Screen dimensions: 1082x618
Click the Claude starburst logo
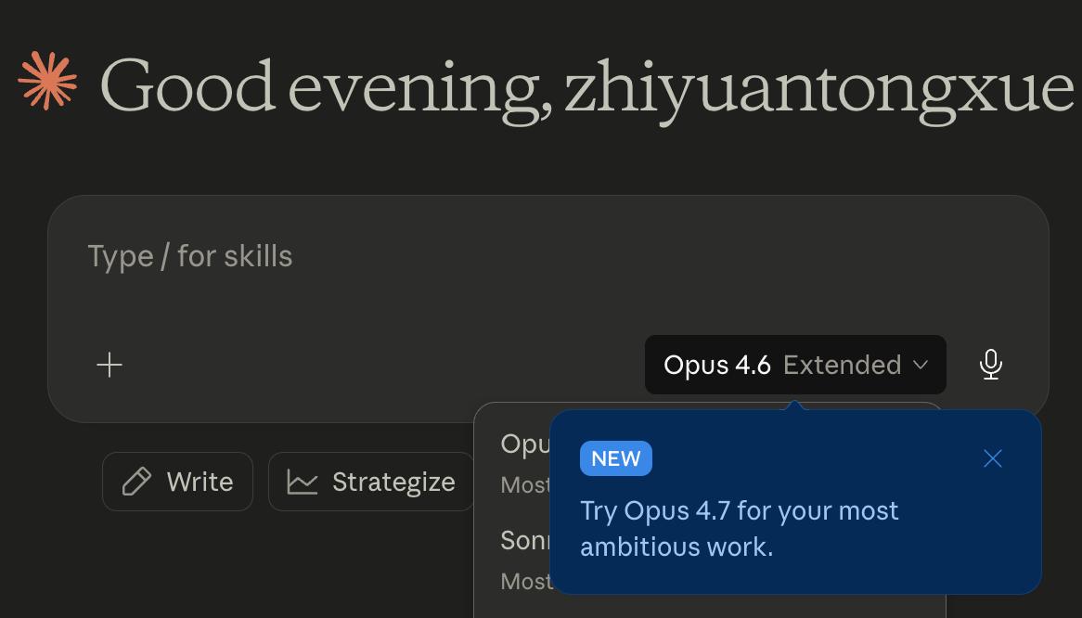(47, 81)
